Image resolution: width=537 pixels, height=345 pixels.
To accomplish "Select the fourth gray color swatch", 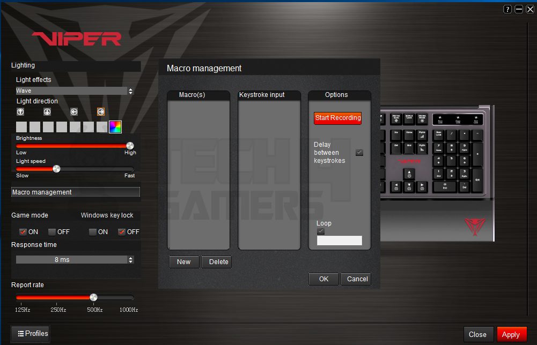I will (62, 127).
